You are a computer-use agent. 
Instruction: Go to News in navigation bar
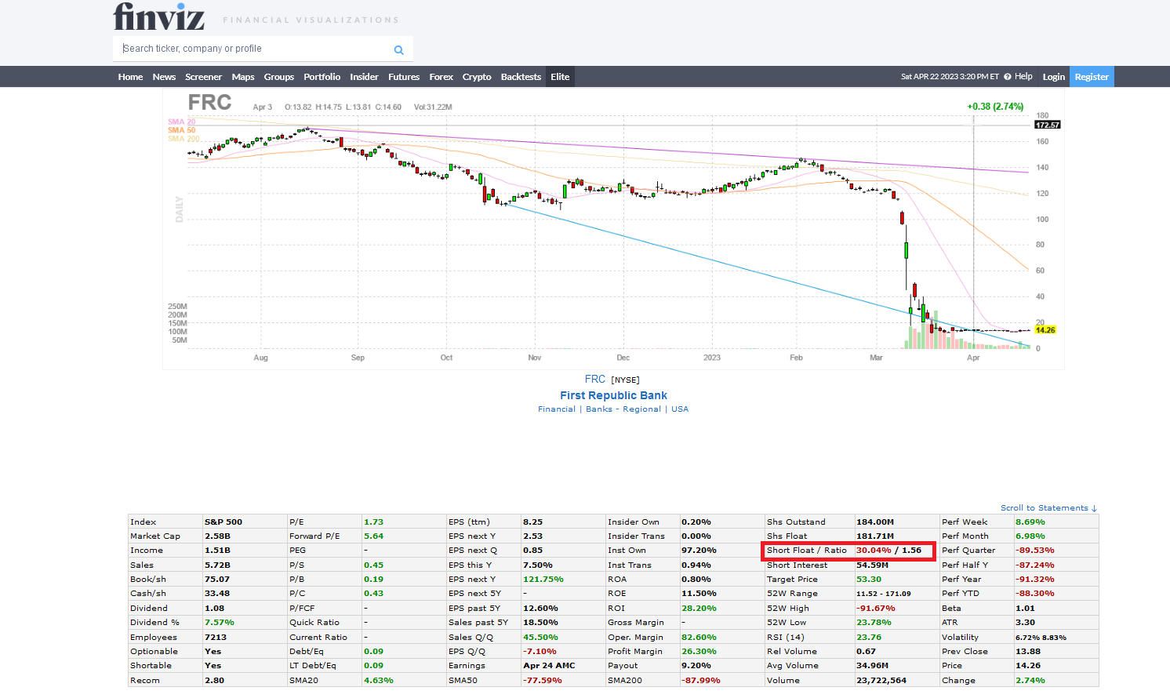click(x=164, y=77)
